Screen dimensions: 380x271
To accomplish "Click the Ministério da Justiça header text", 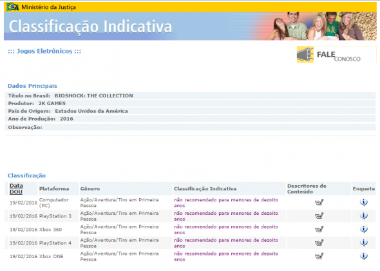I will [48, 7].
